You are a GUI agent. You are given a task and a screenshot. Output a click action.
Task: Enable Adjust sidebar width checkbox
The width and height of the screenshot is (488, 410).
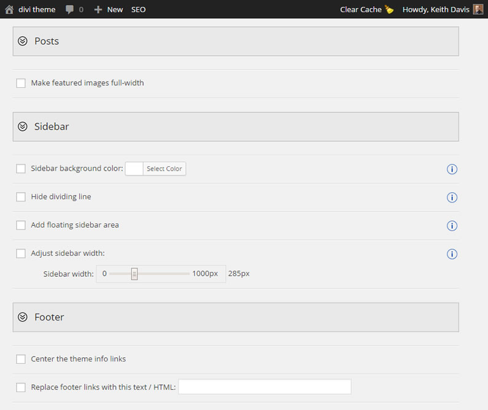tap(21, 253)
